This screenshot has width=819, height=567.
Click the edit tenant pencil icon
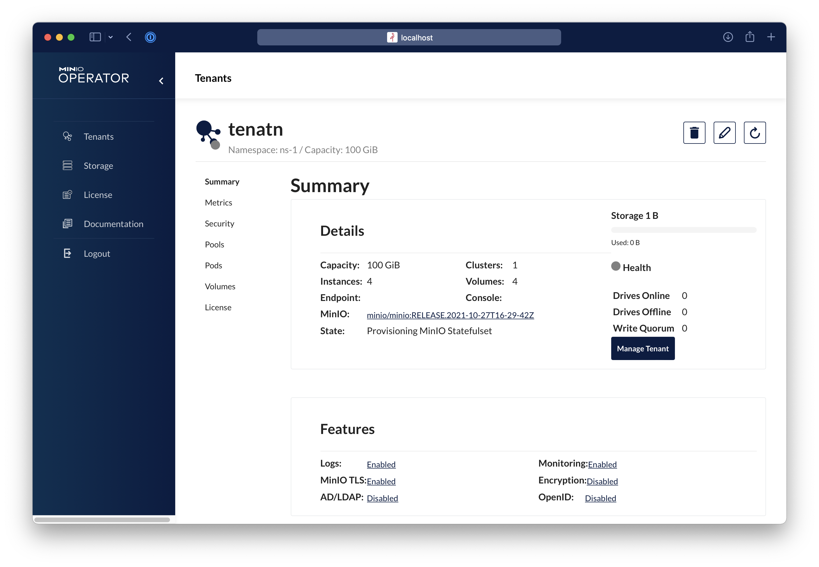[724, 133]
